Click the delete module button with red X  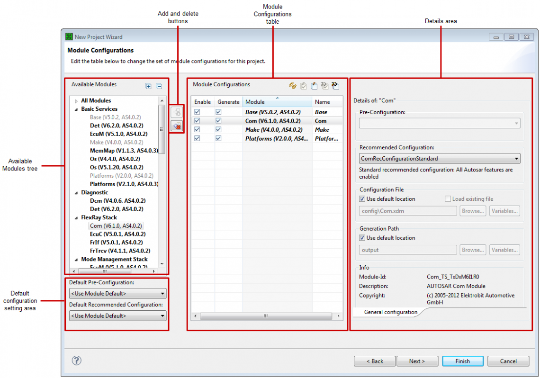click(x=176, y=126)
